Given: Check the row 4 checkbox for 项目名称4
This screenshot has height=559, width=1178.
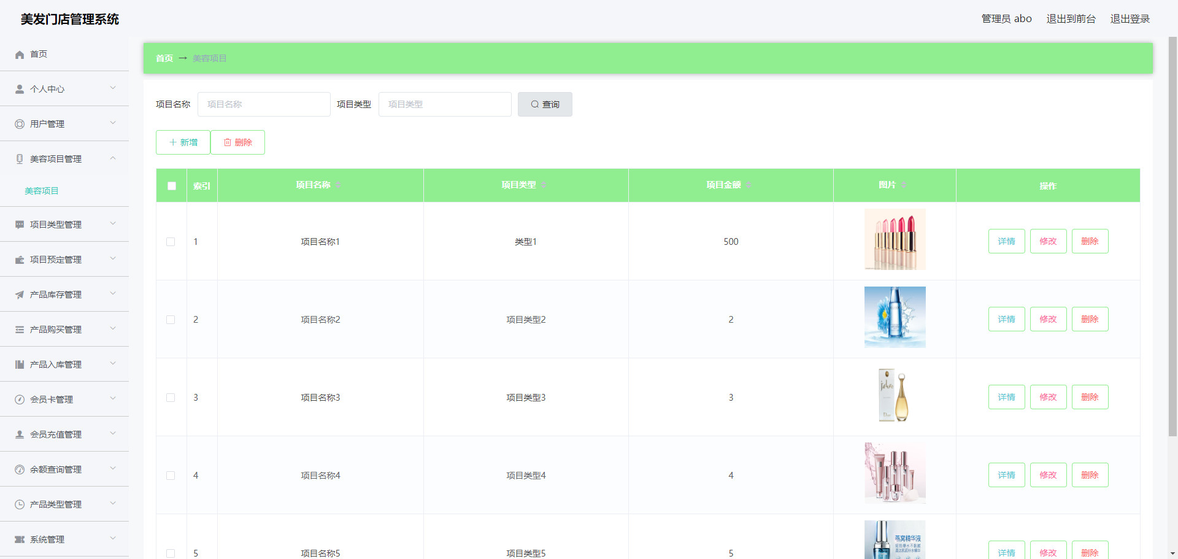Looking at the screenshot, I should [x=171, y=476].
